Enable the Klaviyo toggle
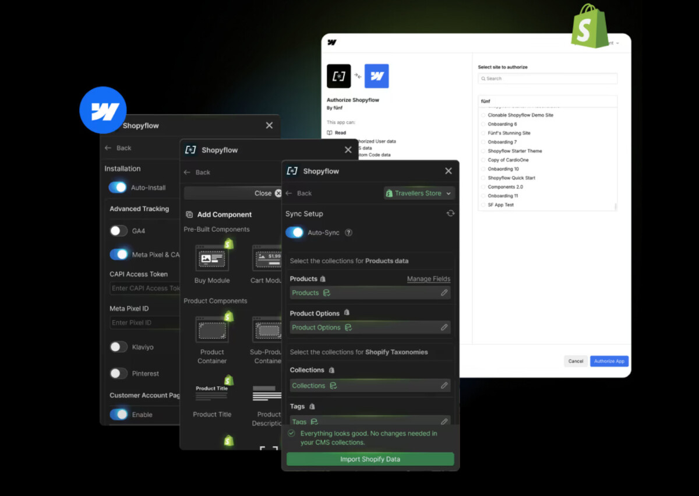Screen dimensions: 699x496 (x=119, y=347)
